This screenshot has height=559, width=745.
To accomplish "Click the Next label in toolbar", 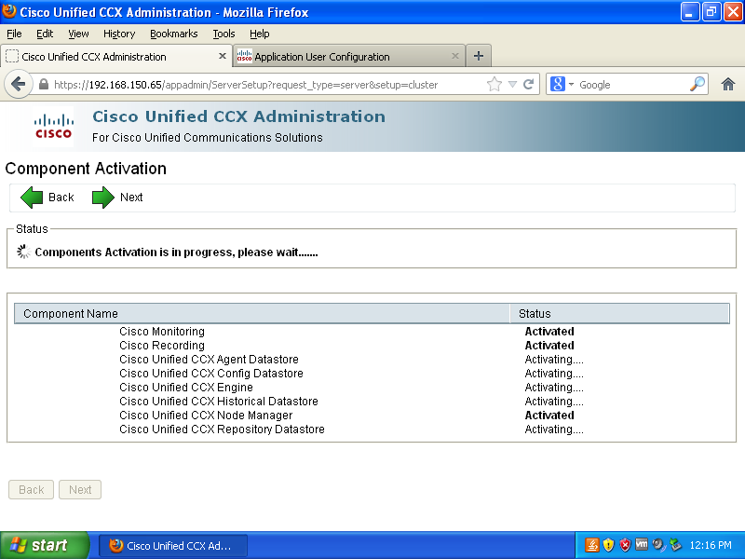I will click(x=131, y=198).
